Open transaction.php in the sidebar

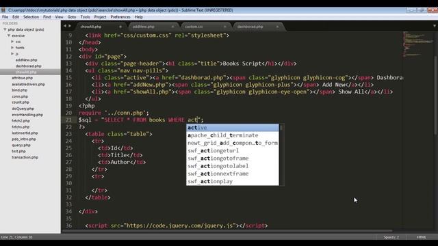pyautogui.click(x=25, y=157)
